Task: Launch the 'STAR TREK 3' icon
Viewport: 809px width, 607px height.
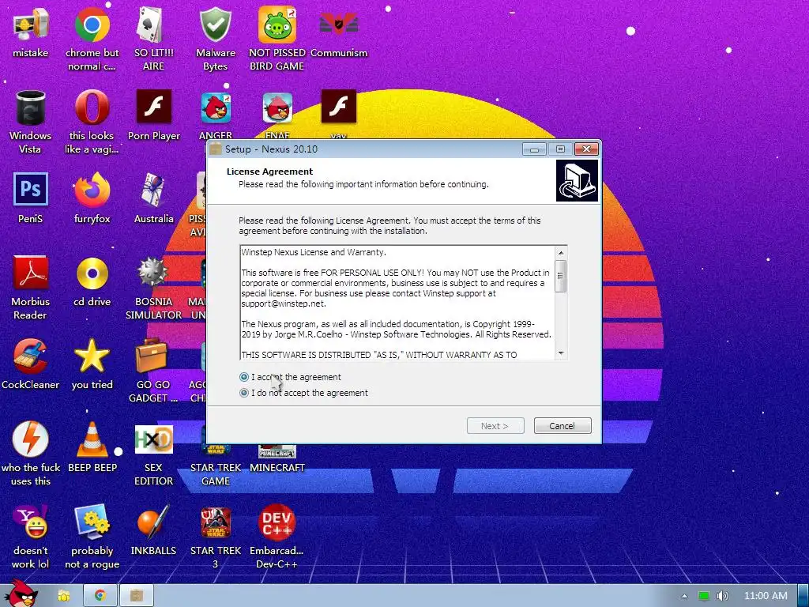Action: (216, 537)
